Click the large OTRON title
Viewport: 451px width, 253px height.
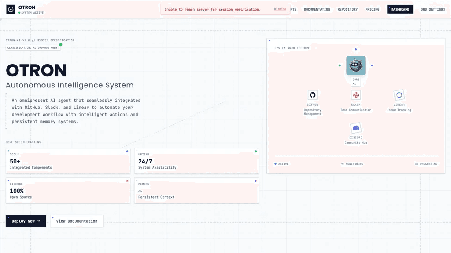(x=36, y=71)
